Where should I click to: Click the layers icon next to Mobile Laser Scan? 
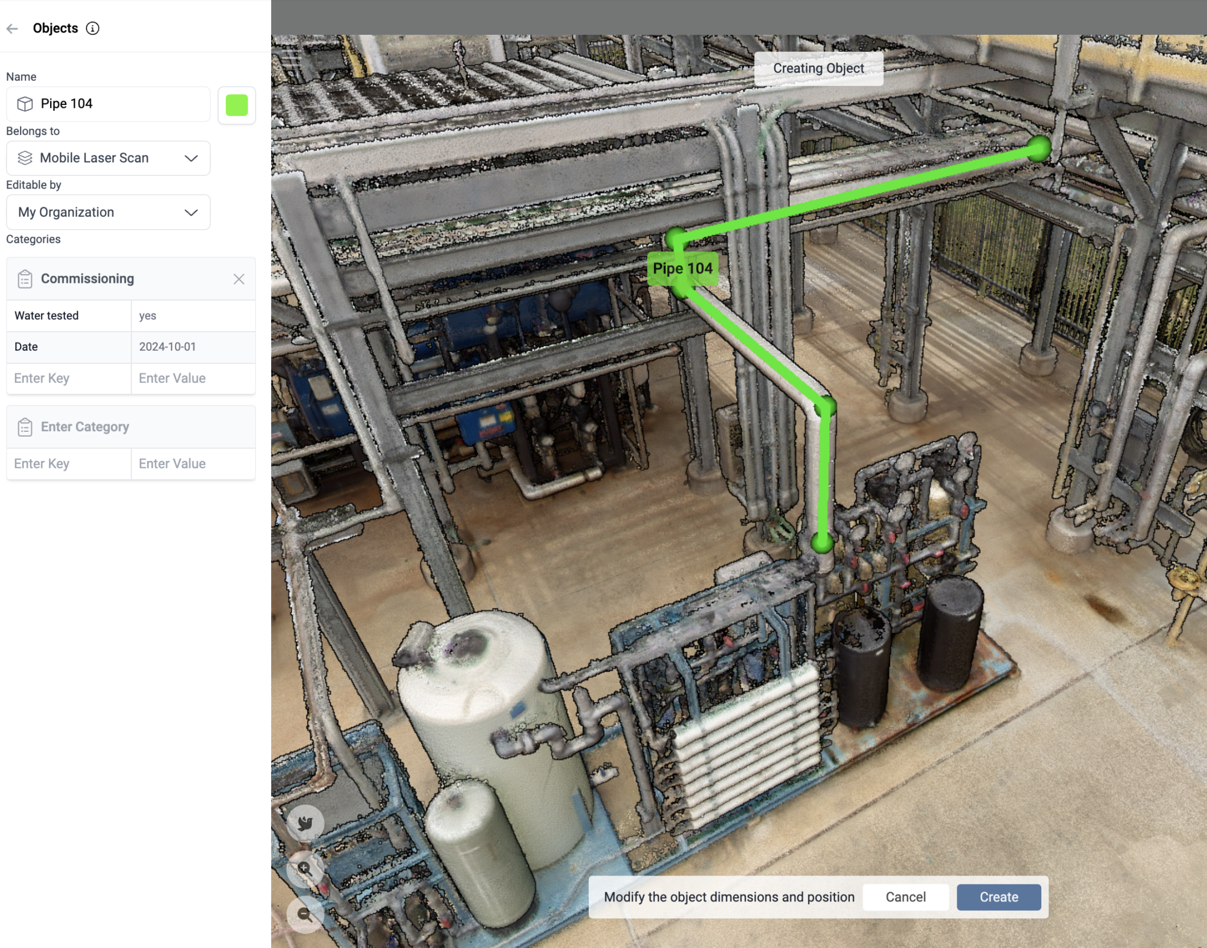tap(25, 158)
